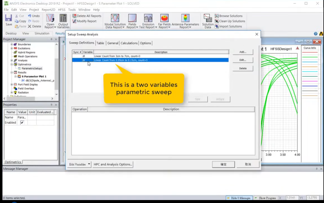Screen dimensions: 324x203
Task: Click the Output Variables icon
Action: click(63, 18)
